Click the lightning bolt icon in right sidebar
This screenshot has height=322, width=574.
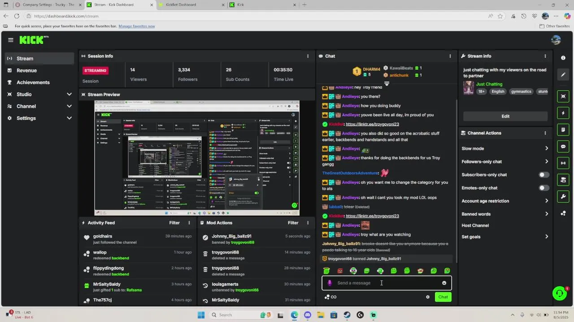coord(563,113)
